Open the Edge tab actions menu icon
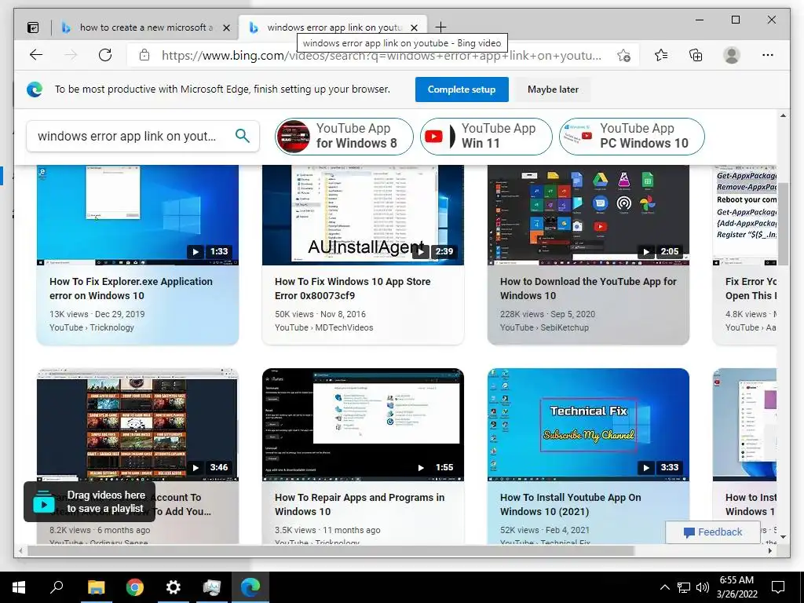 point(33,27)
